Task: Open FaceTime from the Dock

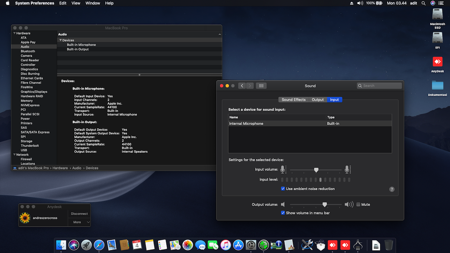Action: [213, 245]
